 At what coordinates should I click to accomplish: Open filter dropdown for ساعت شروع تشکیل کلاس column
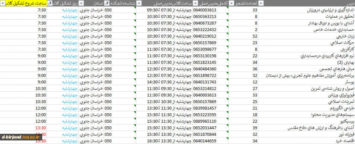pos(2,4)
